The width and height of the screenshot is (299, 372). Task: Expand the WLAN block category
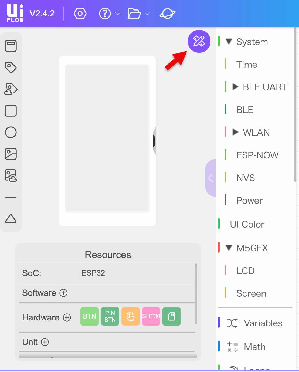click(235, 132)
